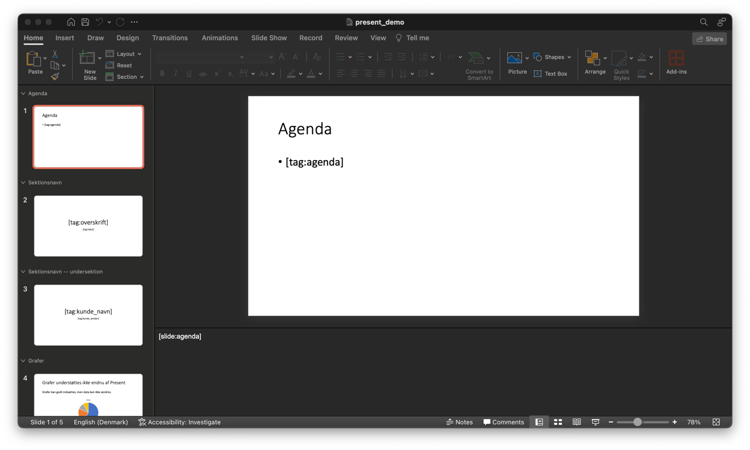The height and width of the screenshot is (450, 750).
Task: Click the English (Denmark) language indicator
Action: (x=101, y=422)
